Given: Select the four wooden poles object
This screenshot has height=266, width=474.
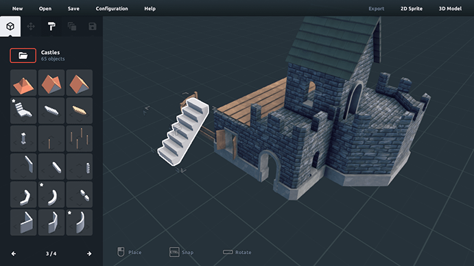Looking at the screenshot, I should click(x=79, y=138).
